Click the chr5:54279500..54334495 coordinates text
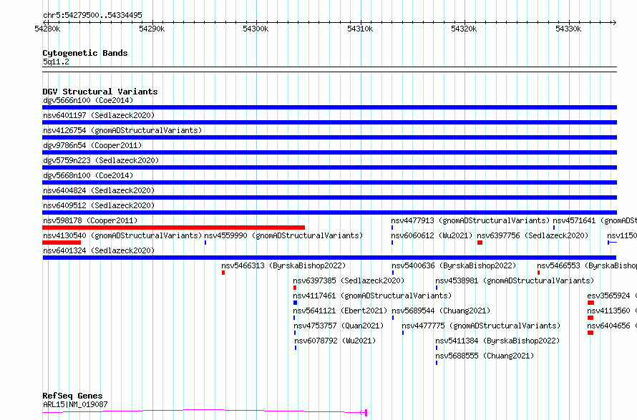The image size is (637, 420). pos(92,15)
